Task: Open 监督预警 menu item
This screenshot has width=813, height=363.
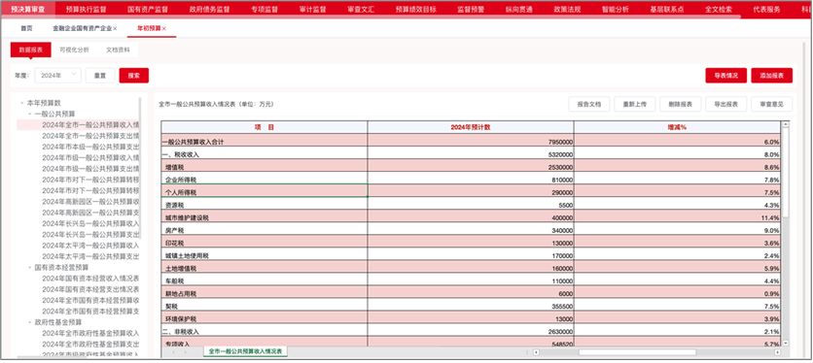Action: [x=471, y=9]
